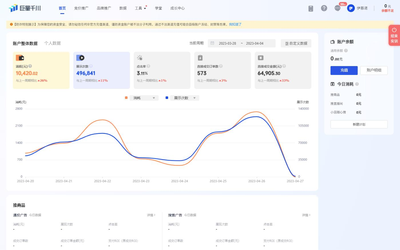Switch to 个人数据 tab
This screenshot has width=400, height=250.
click(x=52, y=43)
